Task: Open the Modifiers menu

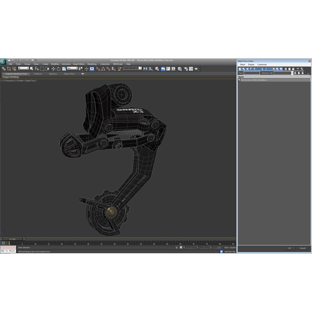Action: coord(55,64)
